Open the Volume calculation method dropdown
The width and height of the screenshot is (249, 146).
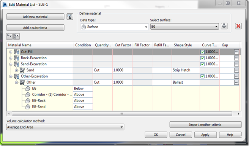click(65, 127)
